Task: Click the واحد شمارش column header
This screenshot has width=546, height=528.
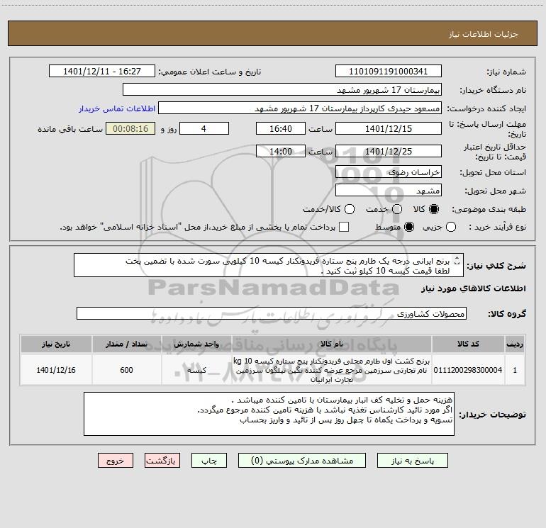Action: click(196, 344)
